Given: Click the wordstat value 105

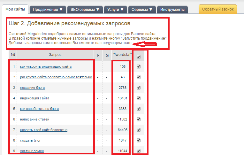Looking at the screenshot, I should 123,66.
